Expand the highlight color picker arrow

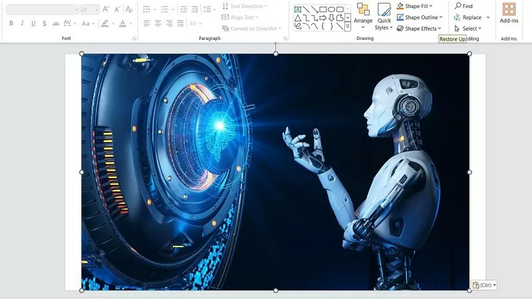coord(113,23)
